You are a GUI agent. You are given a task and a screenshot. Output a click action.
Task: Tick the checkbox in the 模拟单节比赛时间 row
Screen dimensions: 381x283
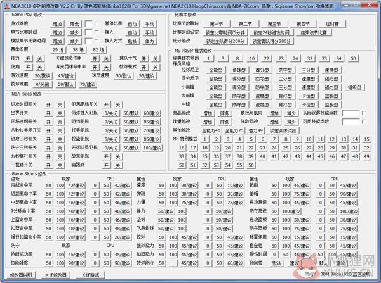[97, 41]
